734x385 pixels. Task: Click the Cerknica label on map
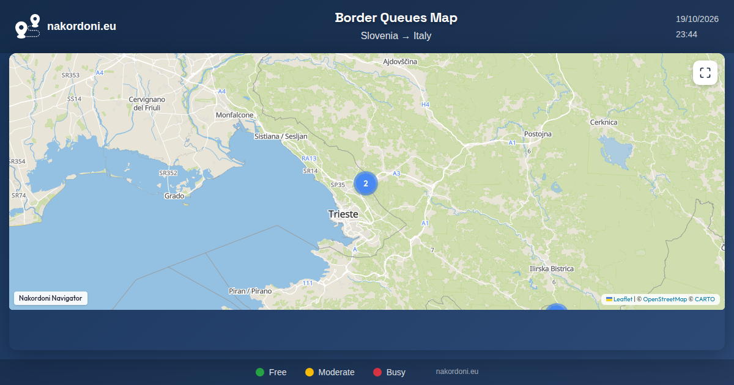[x=604, y=122]
